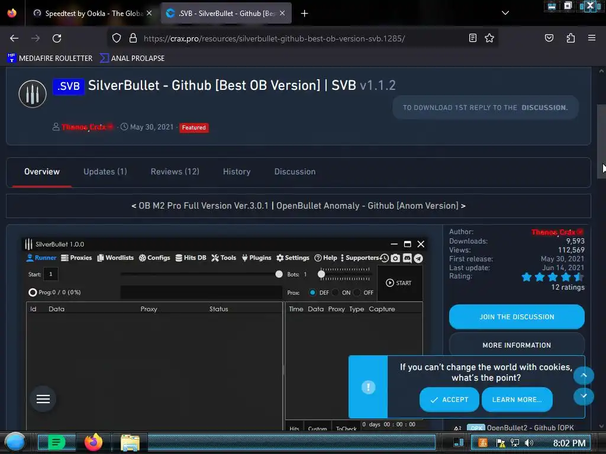Click the padlock site info icon

pos(133,38)
